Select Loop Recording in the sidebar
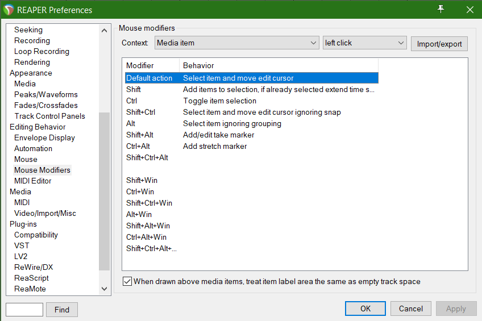Screen dimensions: 482x321 pyautogui.click(x=42, y=51)
